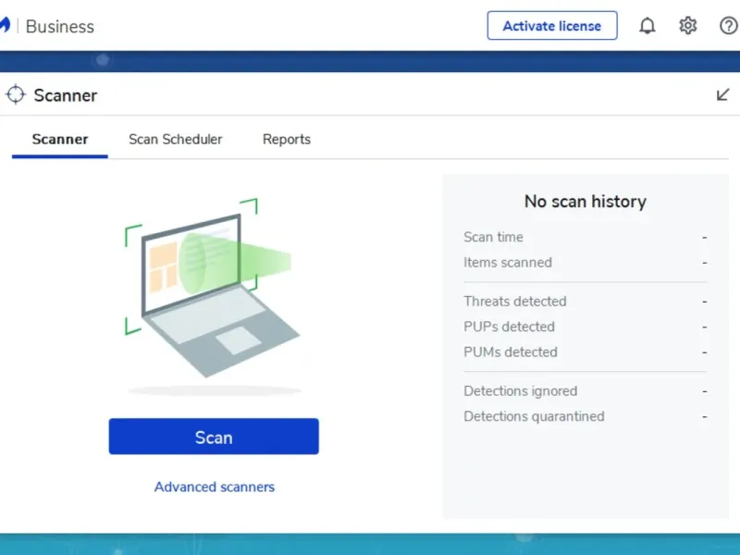Click the Items scanned label
This screenshot has width=740, height=555.
click(508, 263)
